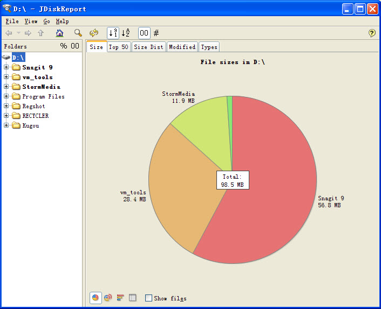Open help via the question mark icon
The height and width of the screenshot is (309, 381).
tap(372, 33)
